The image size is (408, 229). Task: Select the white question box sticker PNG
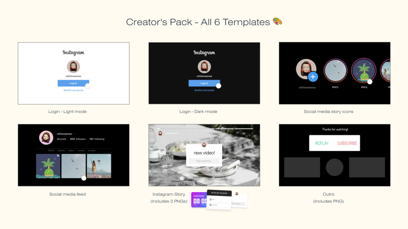coord(240,201)
